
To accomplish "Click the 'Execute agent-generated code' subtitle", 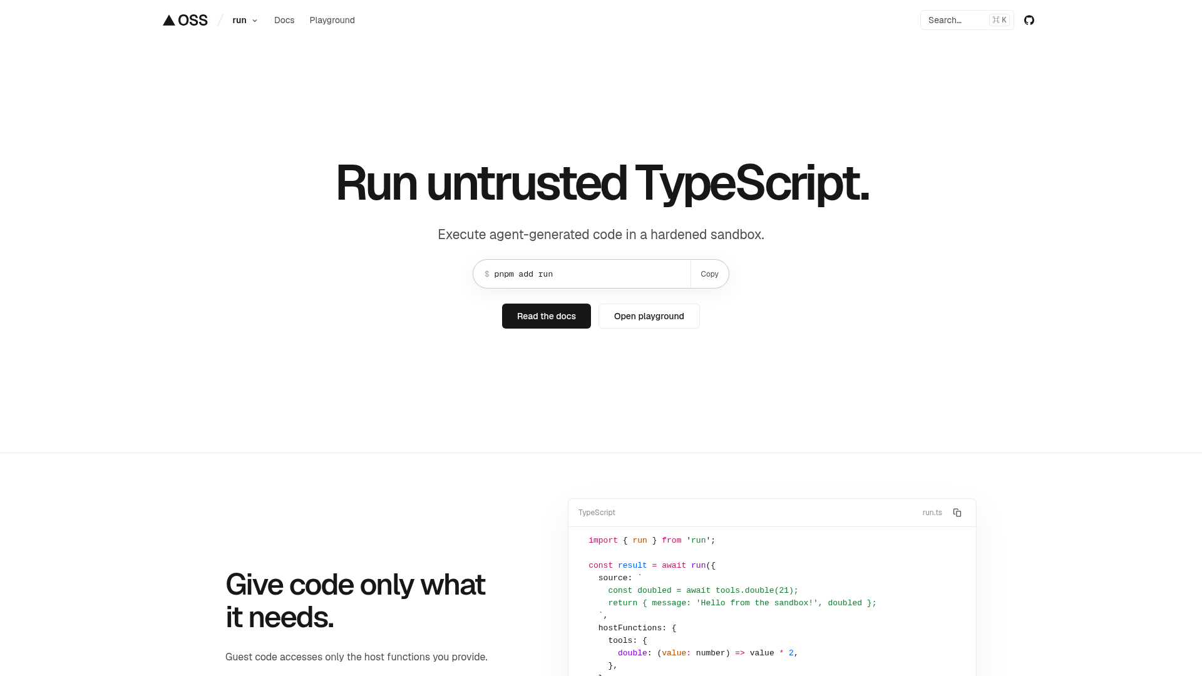I will click(601, 235).
